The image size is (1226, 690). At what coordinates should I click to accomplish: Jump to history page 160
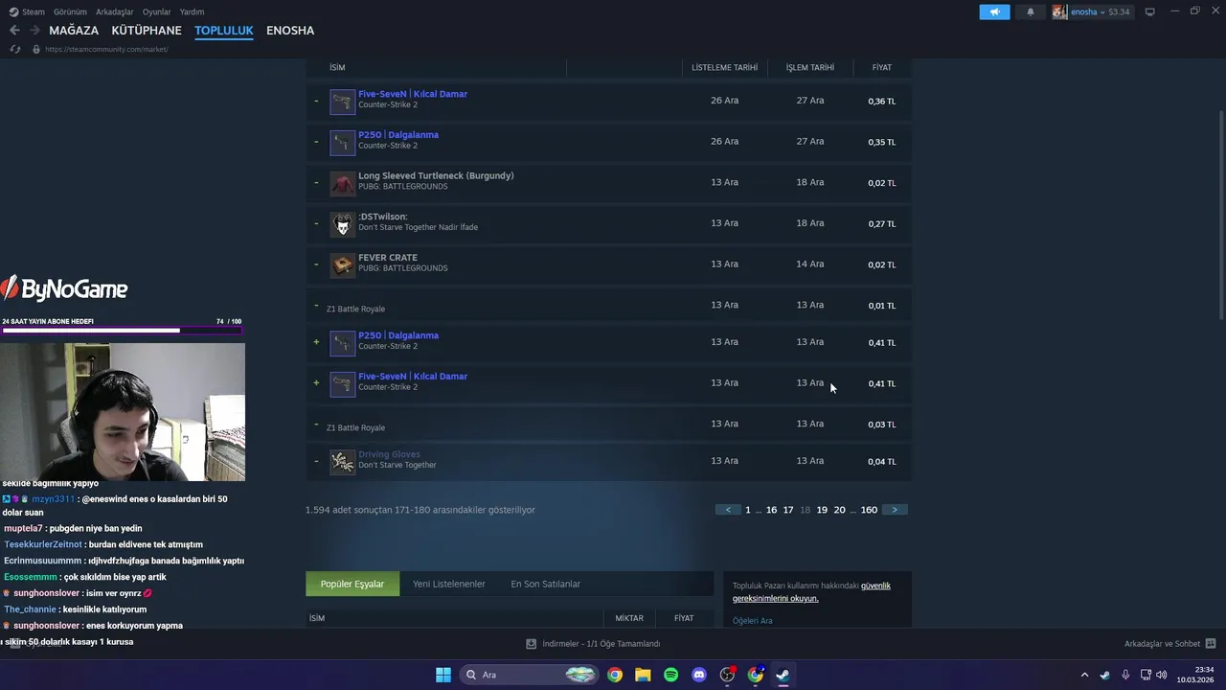(869, 510)
